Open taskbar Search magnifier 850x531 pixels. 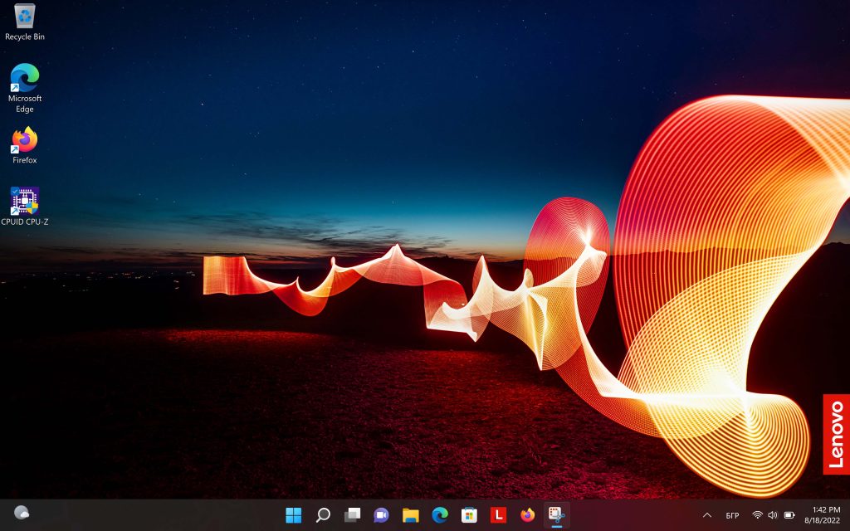[323, 515]
